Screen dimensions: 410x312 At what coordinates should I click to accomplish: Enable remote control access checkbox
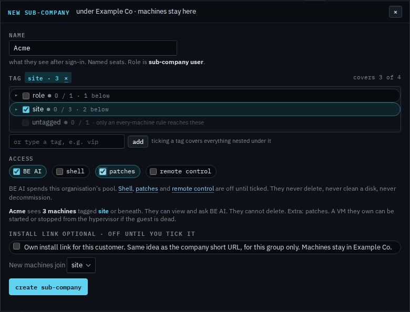[x=153, y=171]
